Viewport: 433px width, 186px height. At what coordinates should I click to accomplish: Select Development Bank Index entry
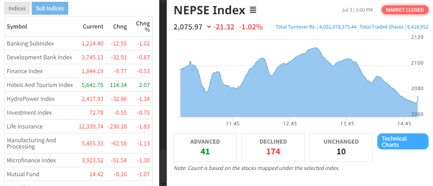tap(39, 57)
